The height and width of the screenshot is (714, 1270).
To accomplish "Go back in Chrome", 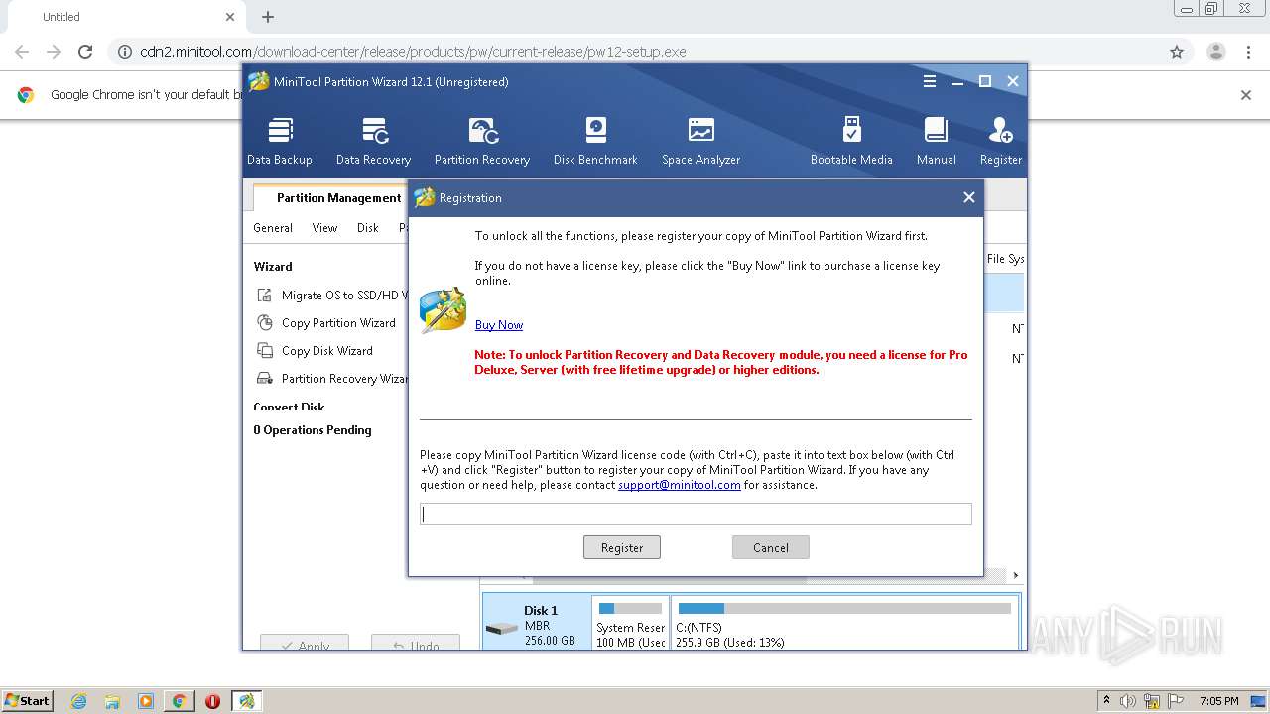I will (22, 52).
